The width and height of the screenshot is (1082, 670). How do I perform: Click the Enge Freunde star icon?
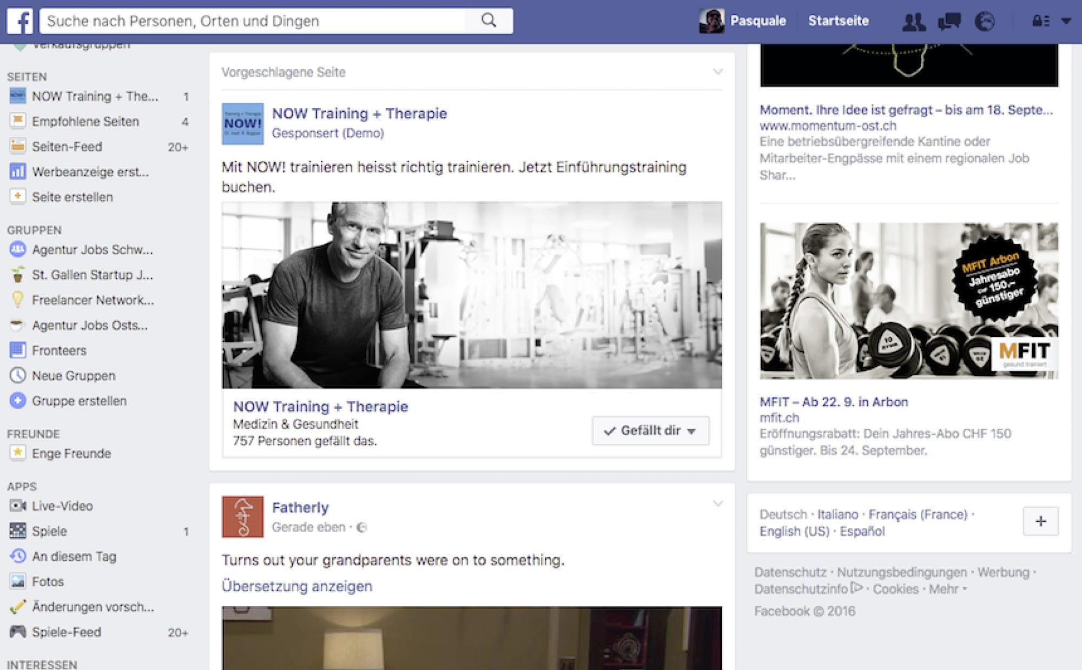click(17, 453)
